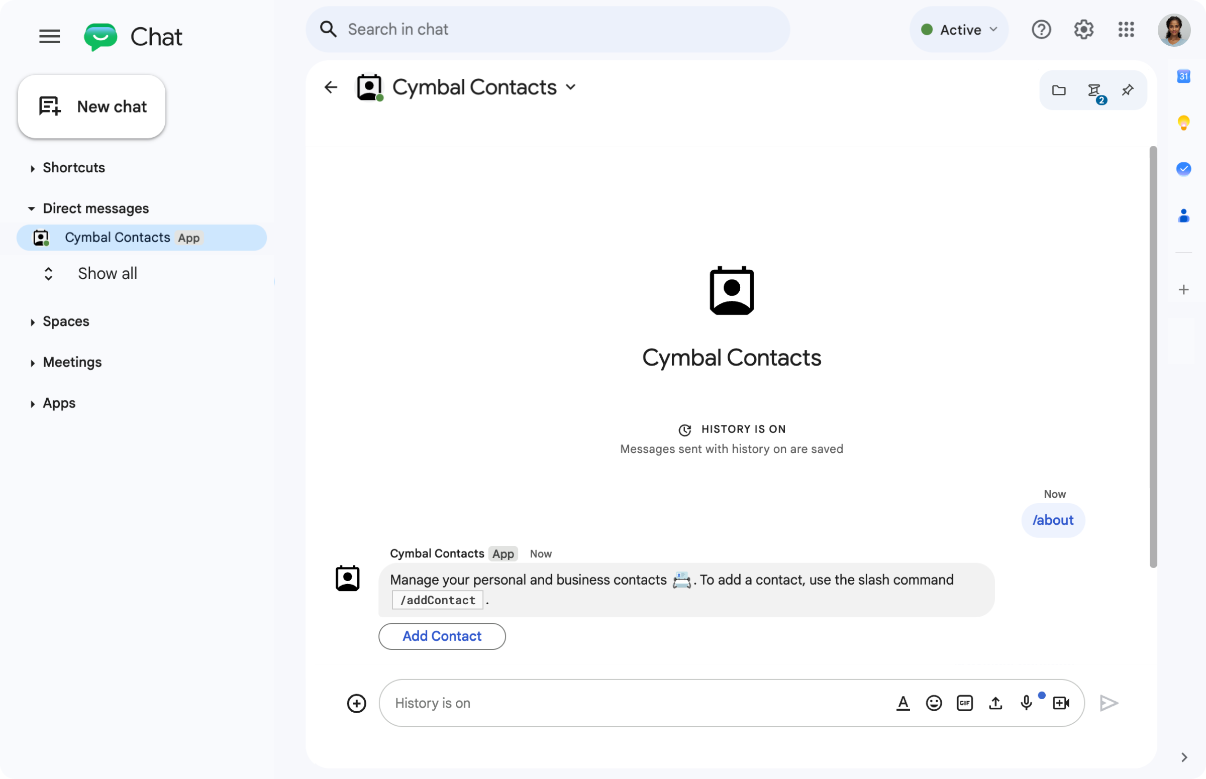Open Contacts side panel icon

click(1183, 215)
